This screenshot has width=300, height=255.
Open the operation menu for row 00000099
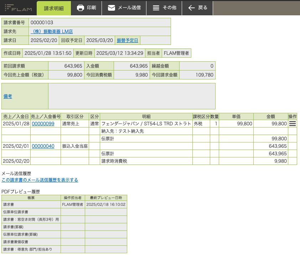click(293, 124)
